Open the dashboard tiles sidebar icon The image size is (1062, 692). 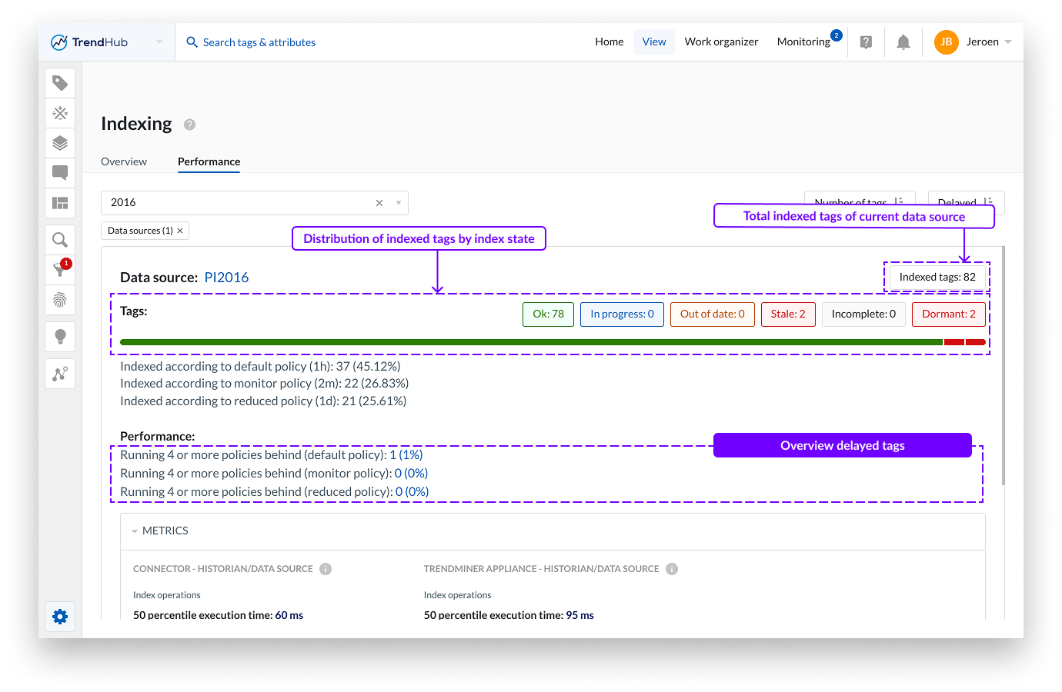60,203
